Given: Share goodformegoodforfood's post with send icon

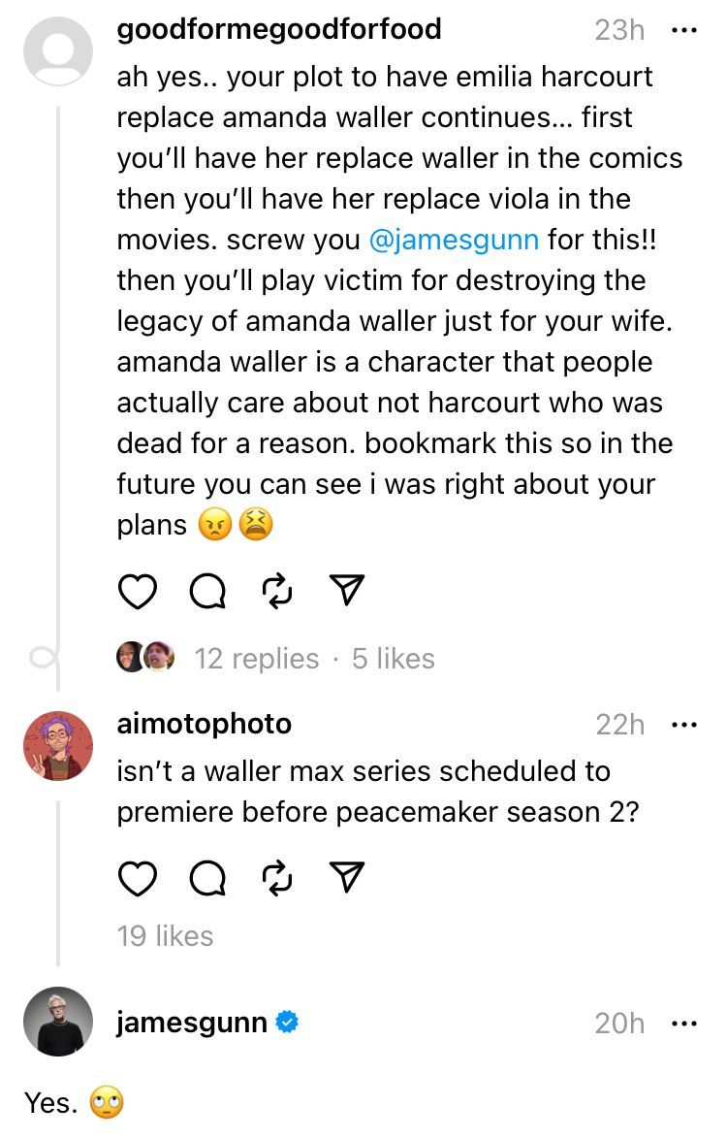Looking at the screenshot, I should tap(346, 590).
